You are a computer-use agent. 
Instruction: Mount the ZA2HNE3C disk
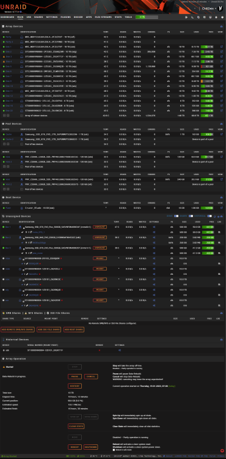point(100,279)
